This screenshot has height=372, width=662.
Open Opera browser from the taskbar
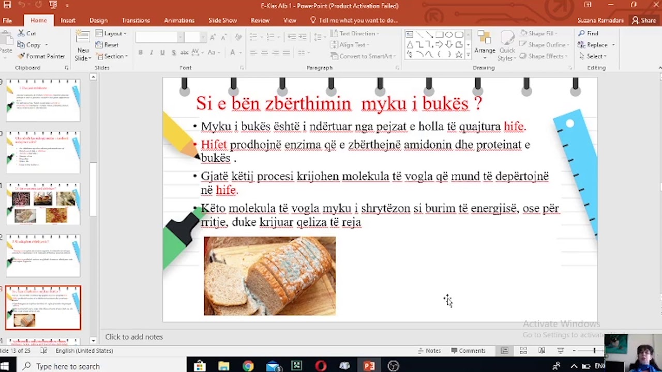(x=321, y=366)
